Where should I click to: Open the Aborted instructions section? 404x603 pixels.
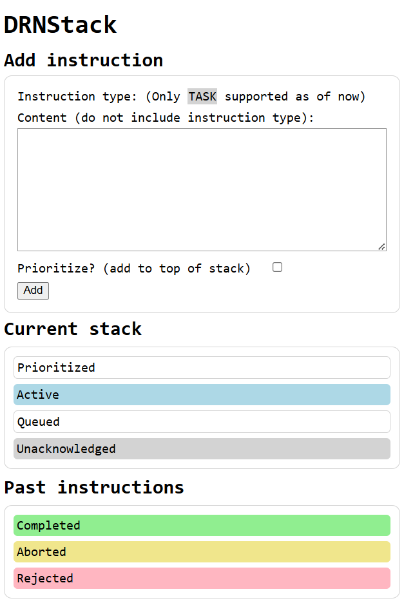(x=202, y=551)
